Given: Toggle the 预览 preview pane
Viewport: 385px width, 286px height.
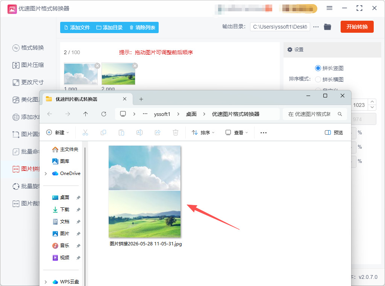Looking at the screenshot, I should pyautogui.click(x=334, y=133).
